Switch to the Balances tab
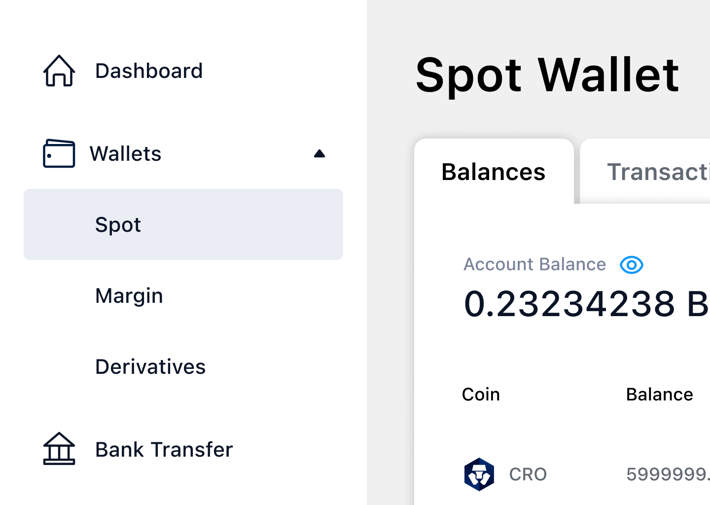Screen dimensions: 710x505 494,172
